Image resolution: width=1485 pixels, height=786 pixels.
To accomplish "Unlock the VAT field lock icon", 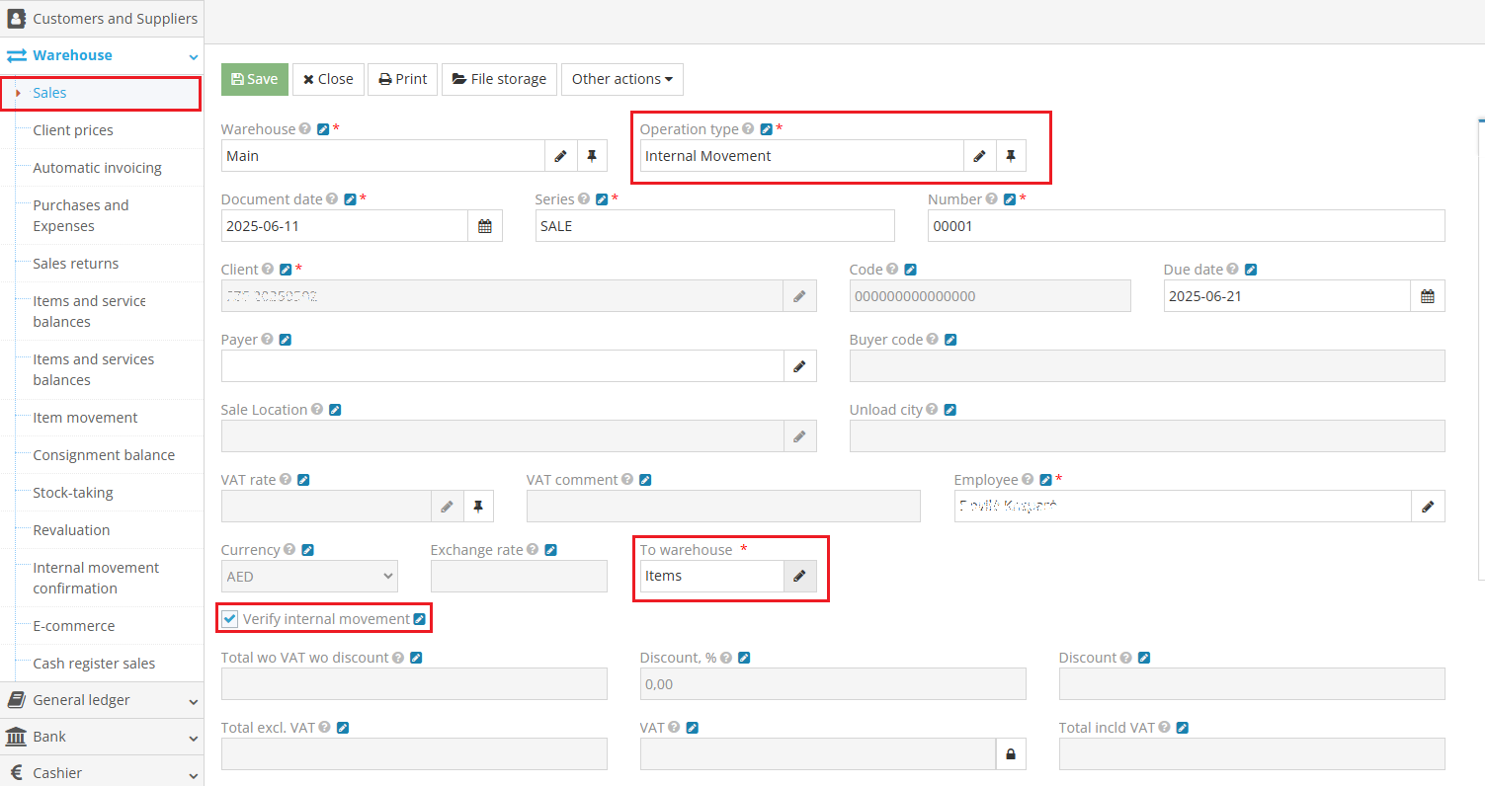I will (x=1010, y=753).
